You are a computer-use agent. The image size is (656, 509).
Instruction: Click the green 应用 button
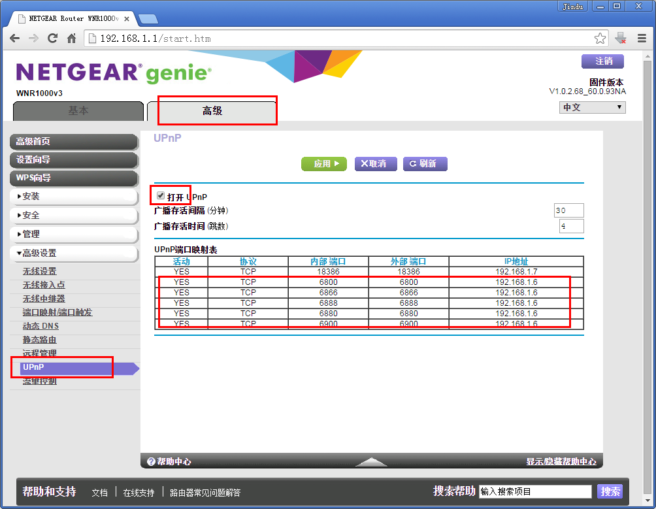324,163
